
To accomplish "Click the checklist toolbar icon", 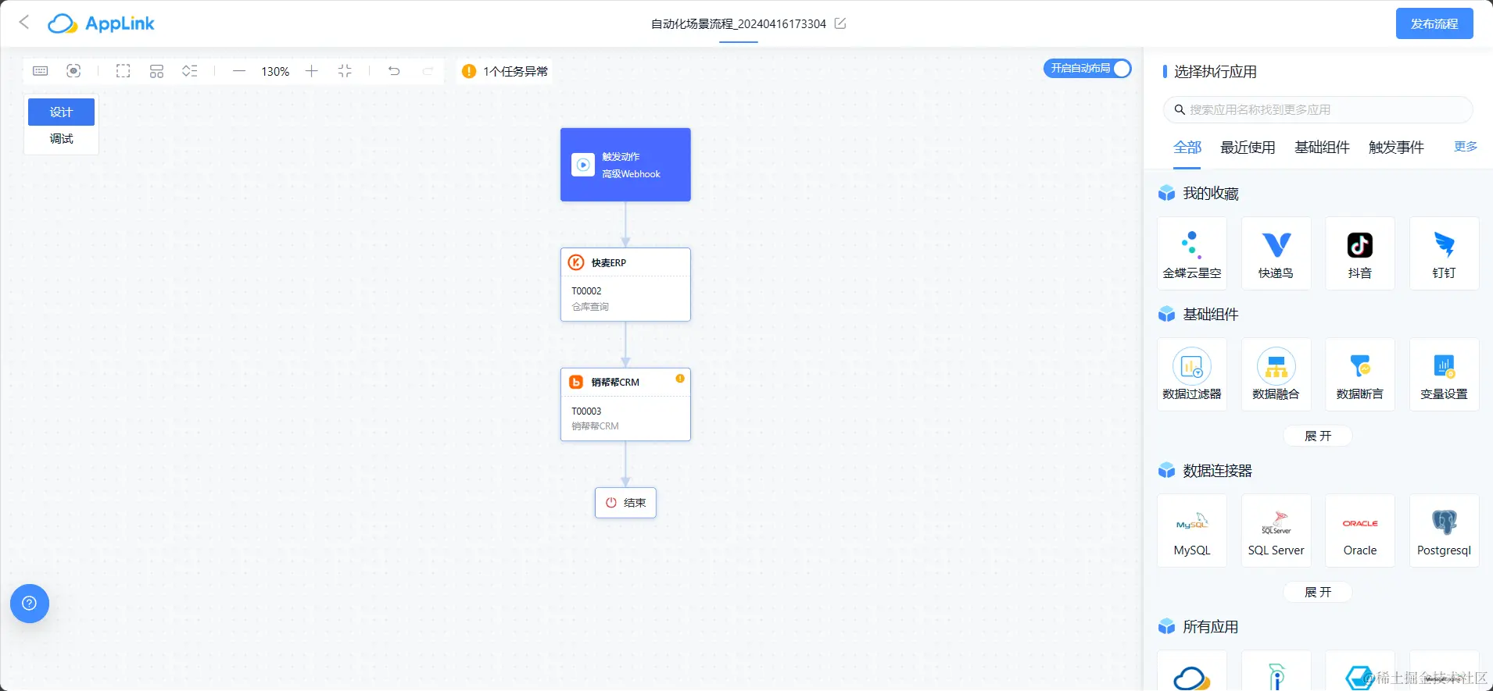I will pos(190,71).
